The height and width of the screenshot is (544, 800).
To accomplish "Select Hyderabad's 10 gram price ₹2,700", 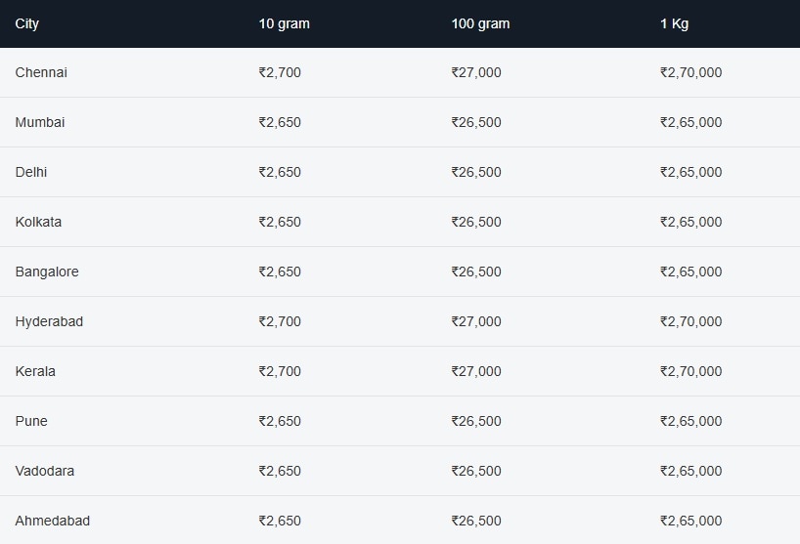I will tap(280, 322).
